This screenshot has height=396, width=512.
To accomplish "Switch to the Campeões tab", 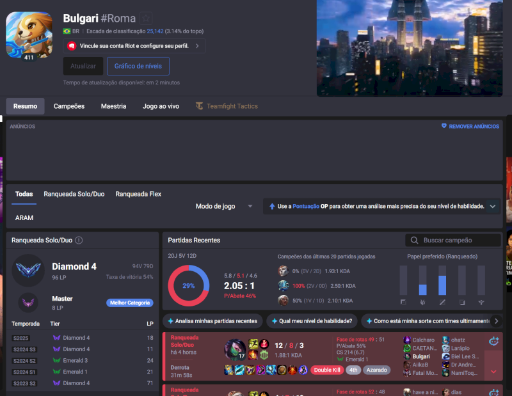I will coord(68,106).
